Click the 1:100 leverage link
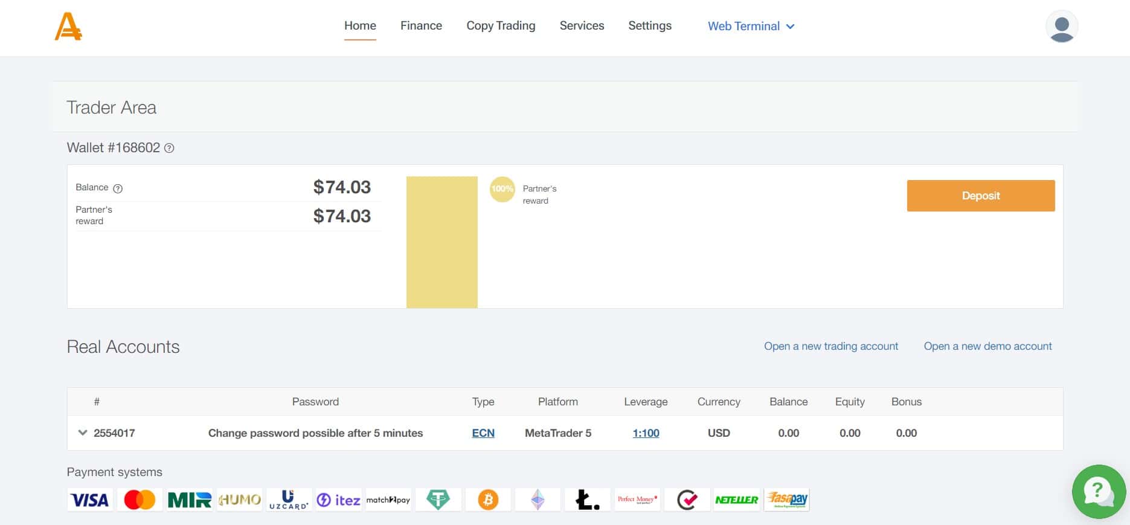 pyautogui.click(x=646, y=433)
